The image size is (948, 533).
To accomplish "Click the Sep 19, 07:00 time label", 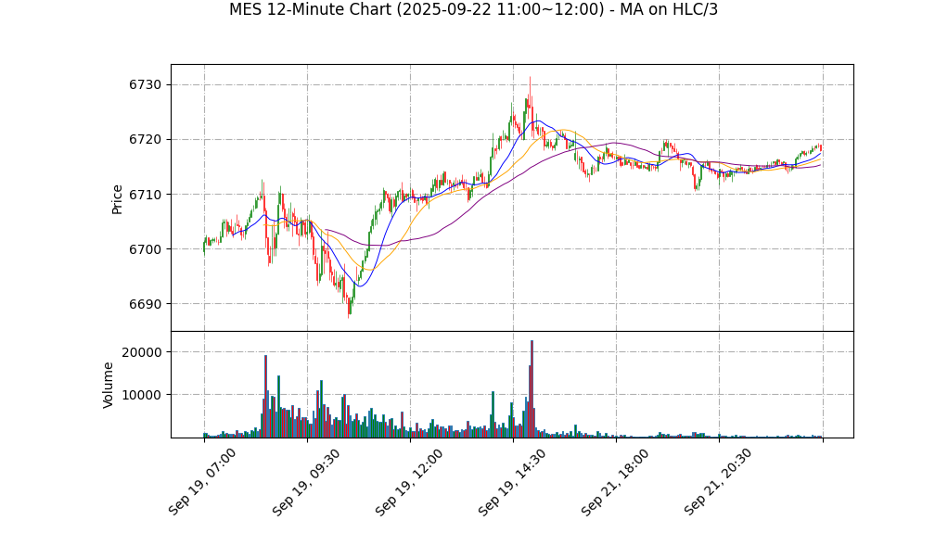I will point(202,482).
